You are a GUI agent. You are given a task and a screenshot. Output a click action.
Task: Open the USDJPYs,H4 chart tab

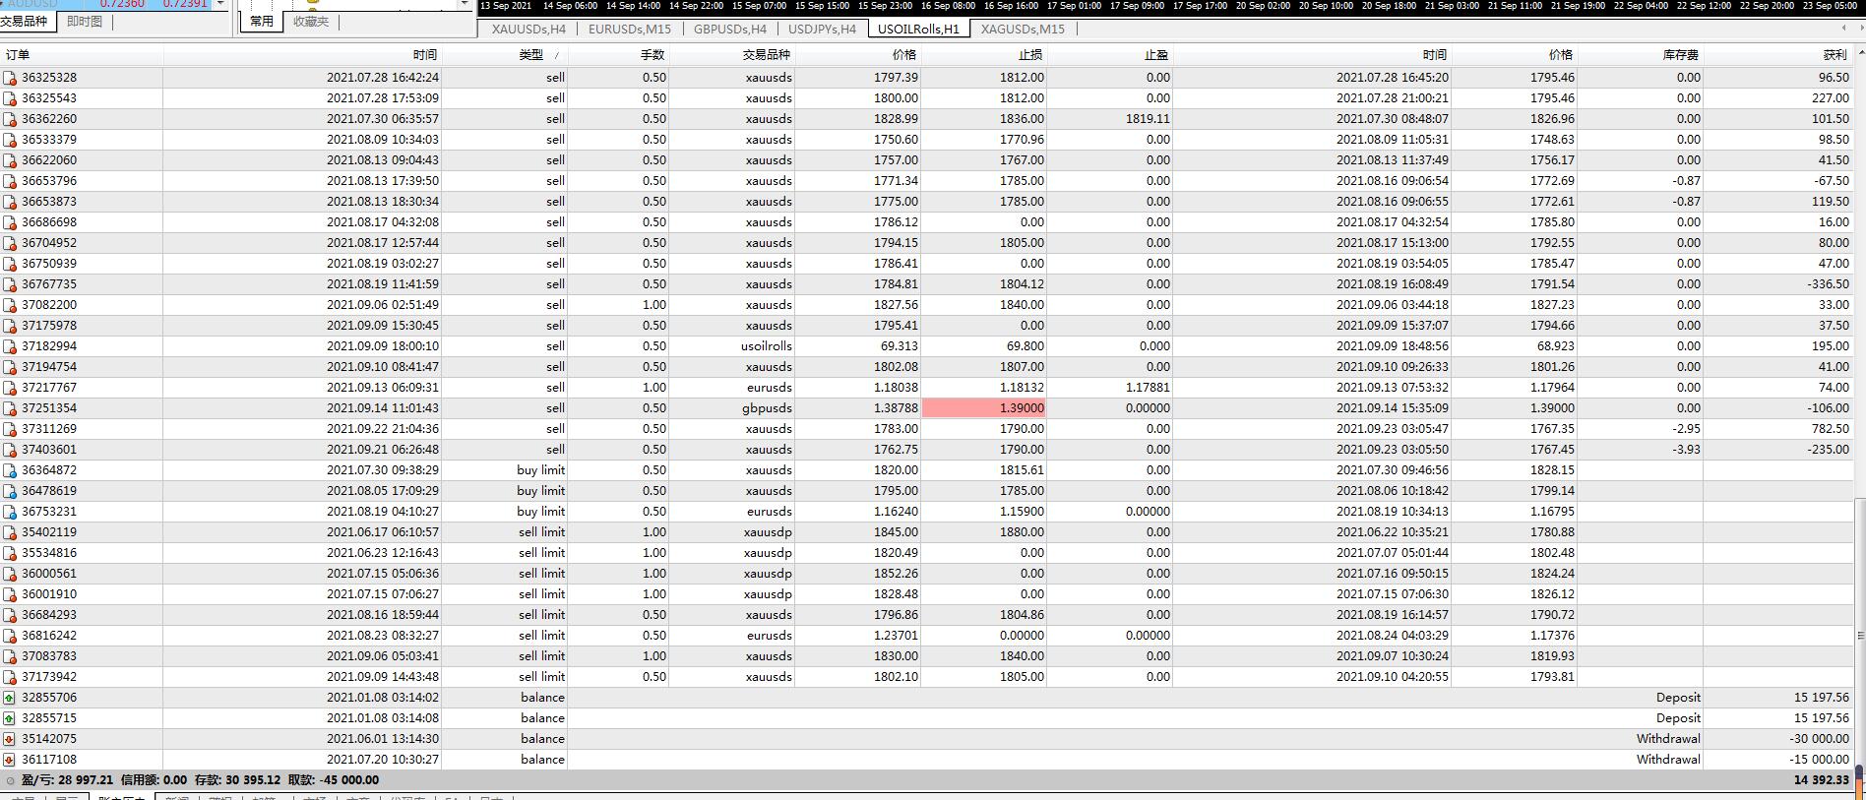coord(823,29)
